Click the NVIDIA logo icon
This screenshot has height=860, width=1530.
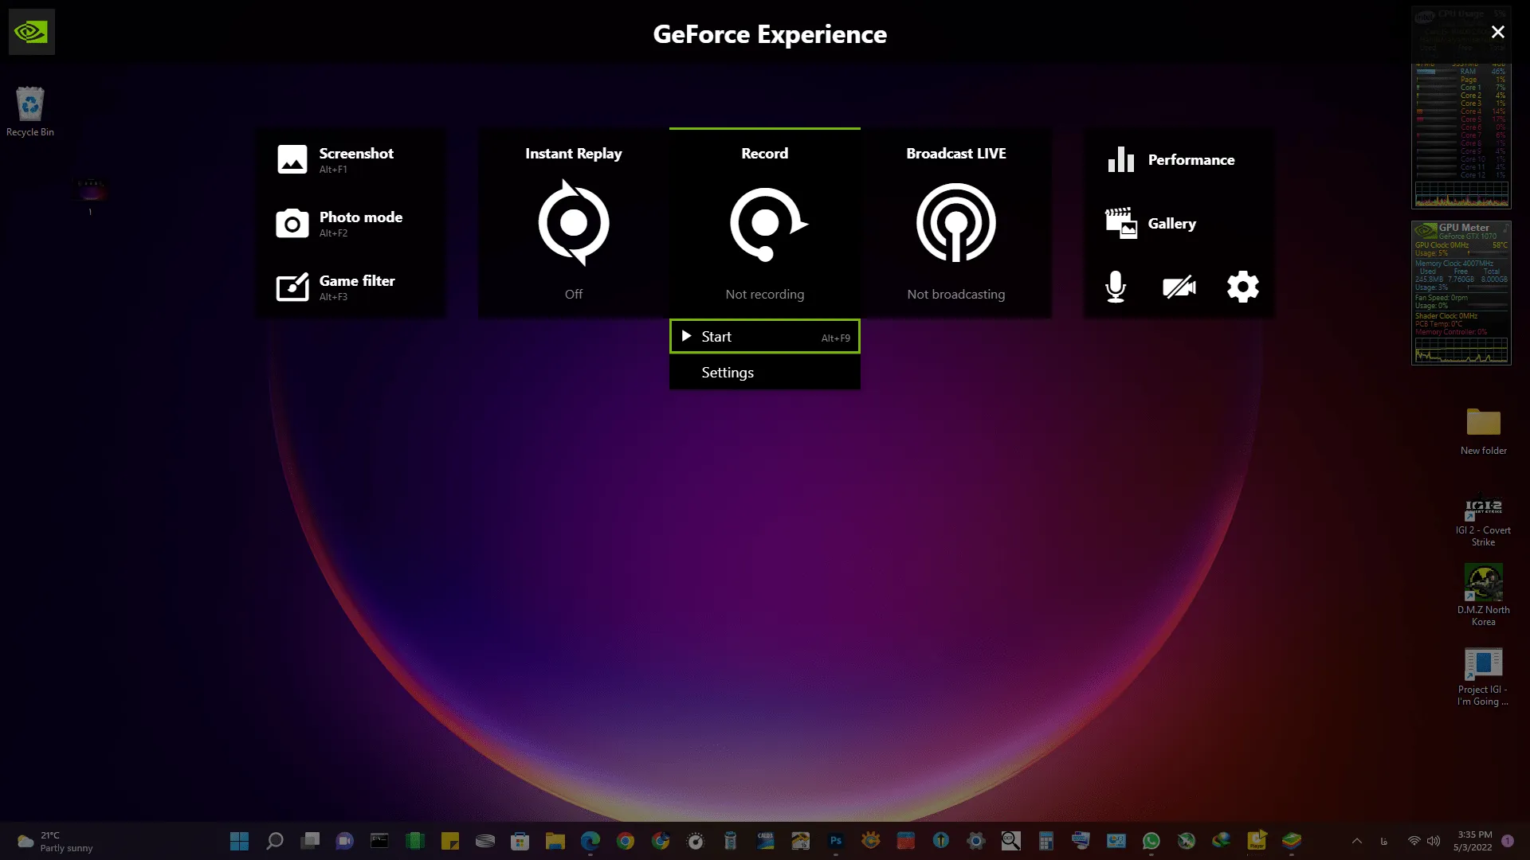tap(32, 32)
